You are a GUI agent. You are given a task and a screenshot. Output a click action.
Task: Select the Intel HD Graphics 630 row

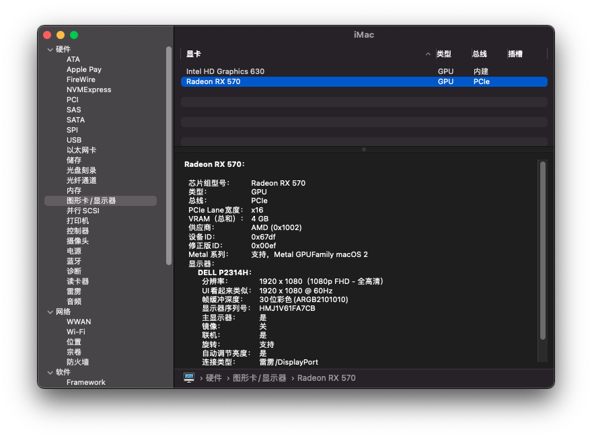pyautogui.click(x=364, y=71)
